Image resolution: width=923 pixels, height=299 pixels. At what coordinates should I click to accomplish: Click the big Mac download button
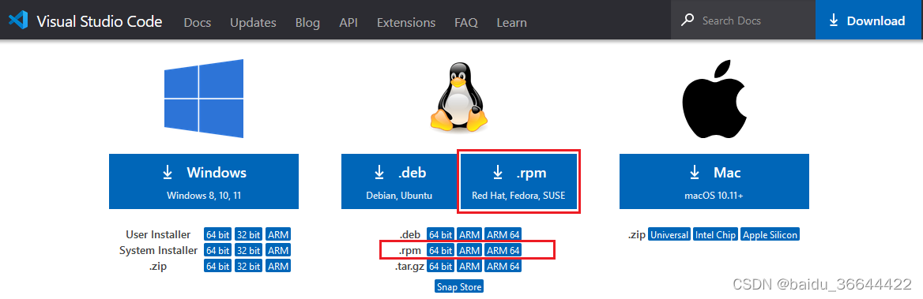pos(714,181)
